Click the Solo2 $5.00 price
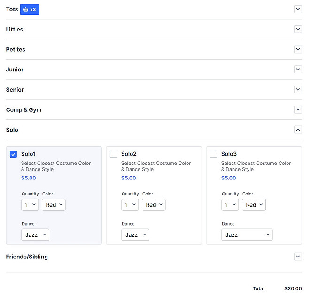This screenshot has height=296, width=311. [x=129, y=178]
